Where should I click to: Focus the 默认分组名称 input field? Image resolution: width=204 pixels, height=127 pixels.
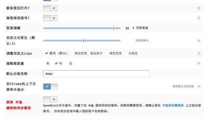click(96, 74)
